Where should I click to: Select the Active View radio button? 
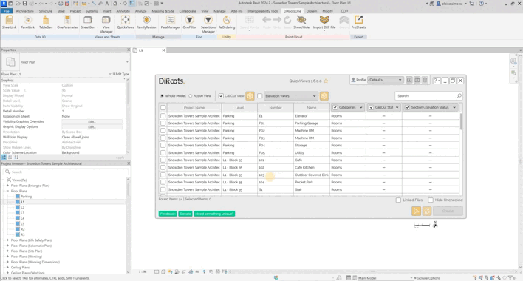click(x=191, y=96)
